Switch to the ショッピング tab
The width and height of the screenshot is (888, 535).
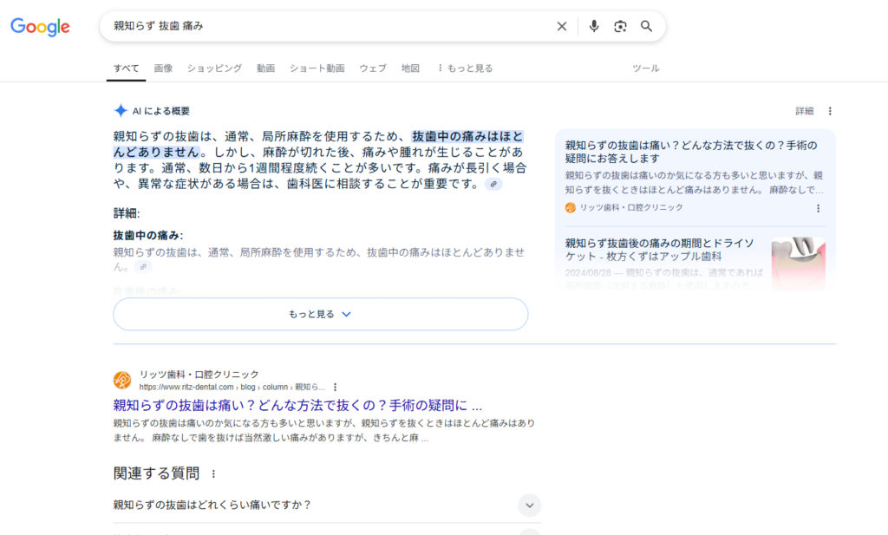coord(214,68)
